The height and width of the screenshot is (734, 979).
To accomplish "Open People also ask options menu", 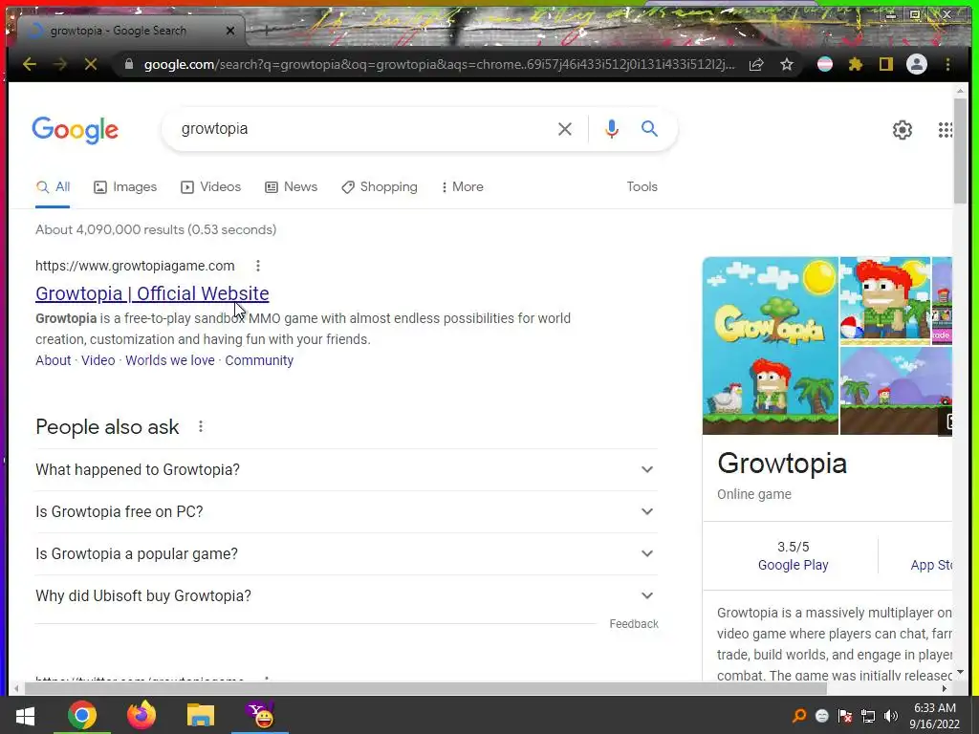I will [x=201, y=426].
